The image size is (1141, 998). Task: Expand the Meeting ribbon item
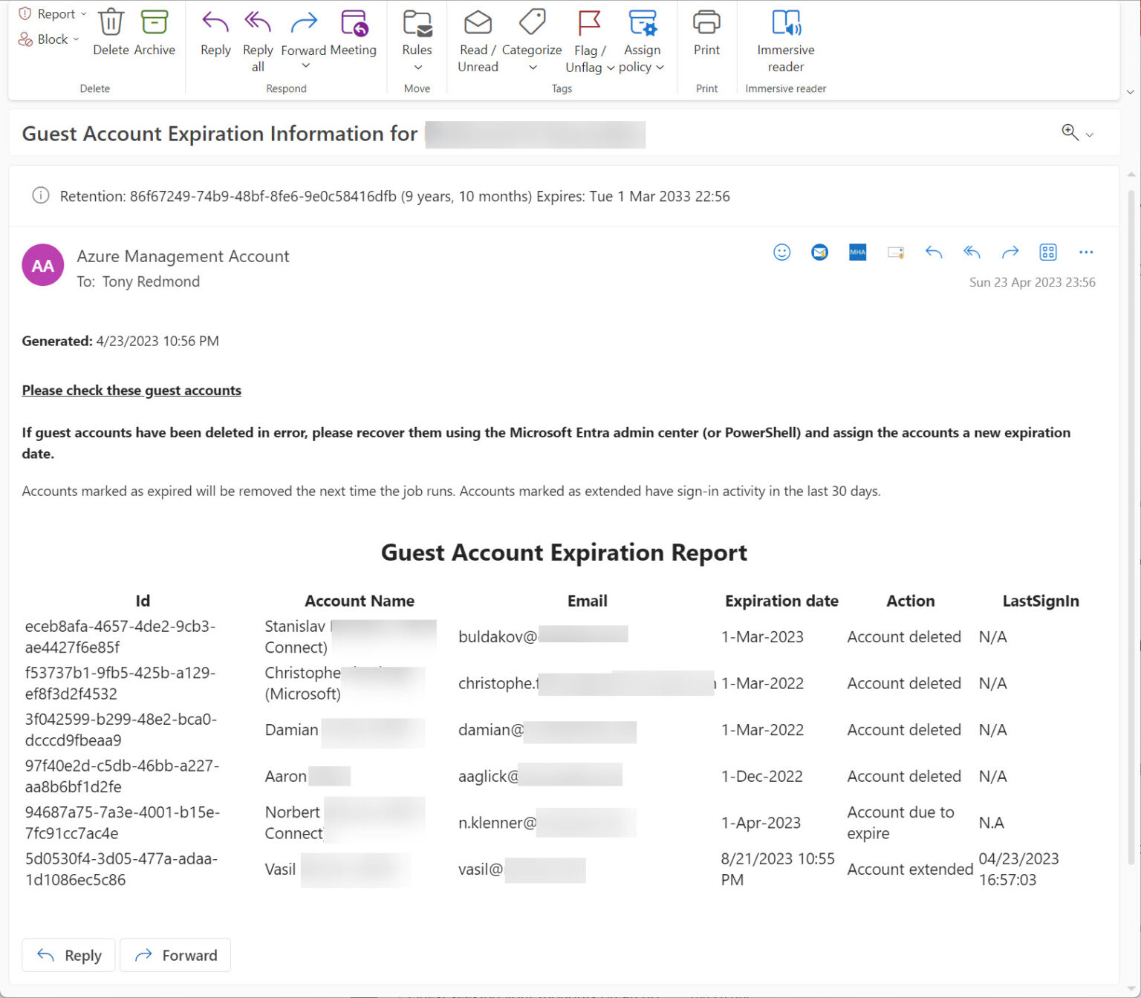click(x=353, y=33)
